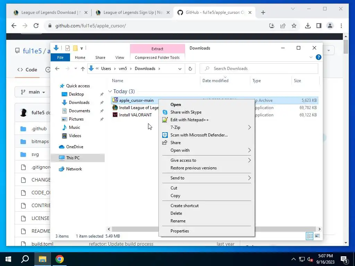Open Chrome three-dot menu

pyautogui.click(x=341, y=26)
